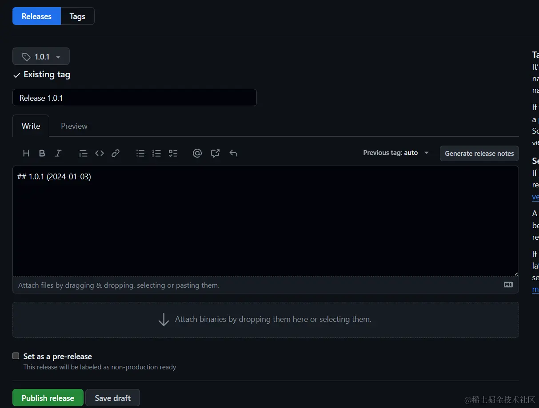Apply italic formatting in the editor toolbar
539x408 pixels.
[x=58, y=153]
